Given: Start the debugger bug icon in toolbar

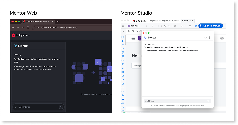Looking at the screenshot, I should [x=161, y=26].
